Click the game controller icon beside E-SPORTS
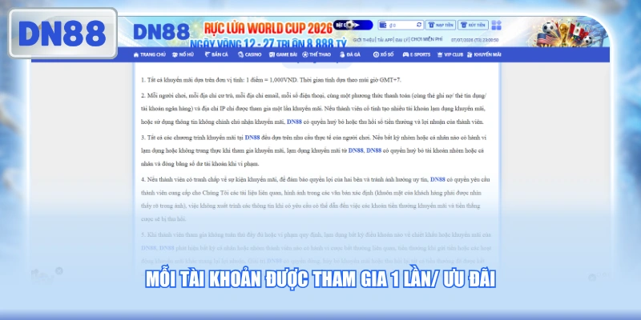Screen dimensions: 641x320 pos(405,54)
